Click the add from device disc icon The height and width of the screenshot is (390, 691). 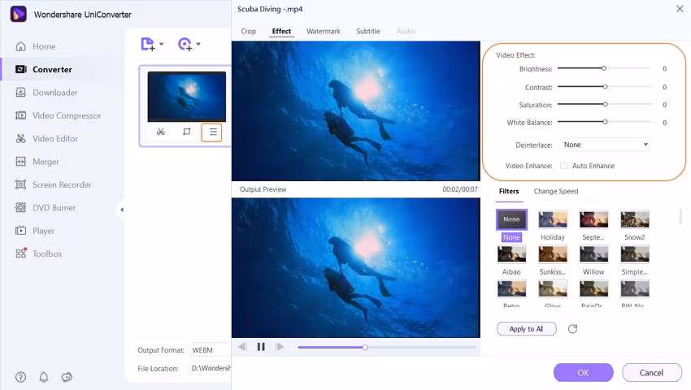185,44
